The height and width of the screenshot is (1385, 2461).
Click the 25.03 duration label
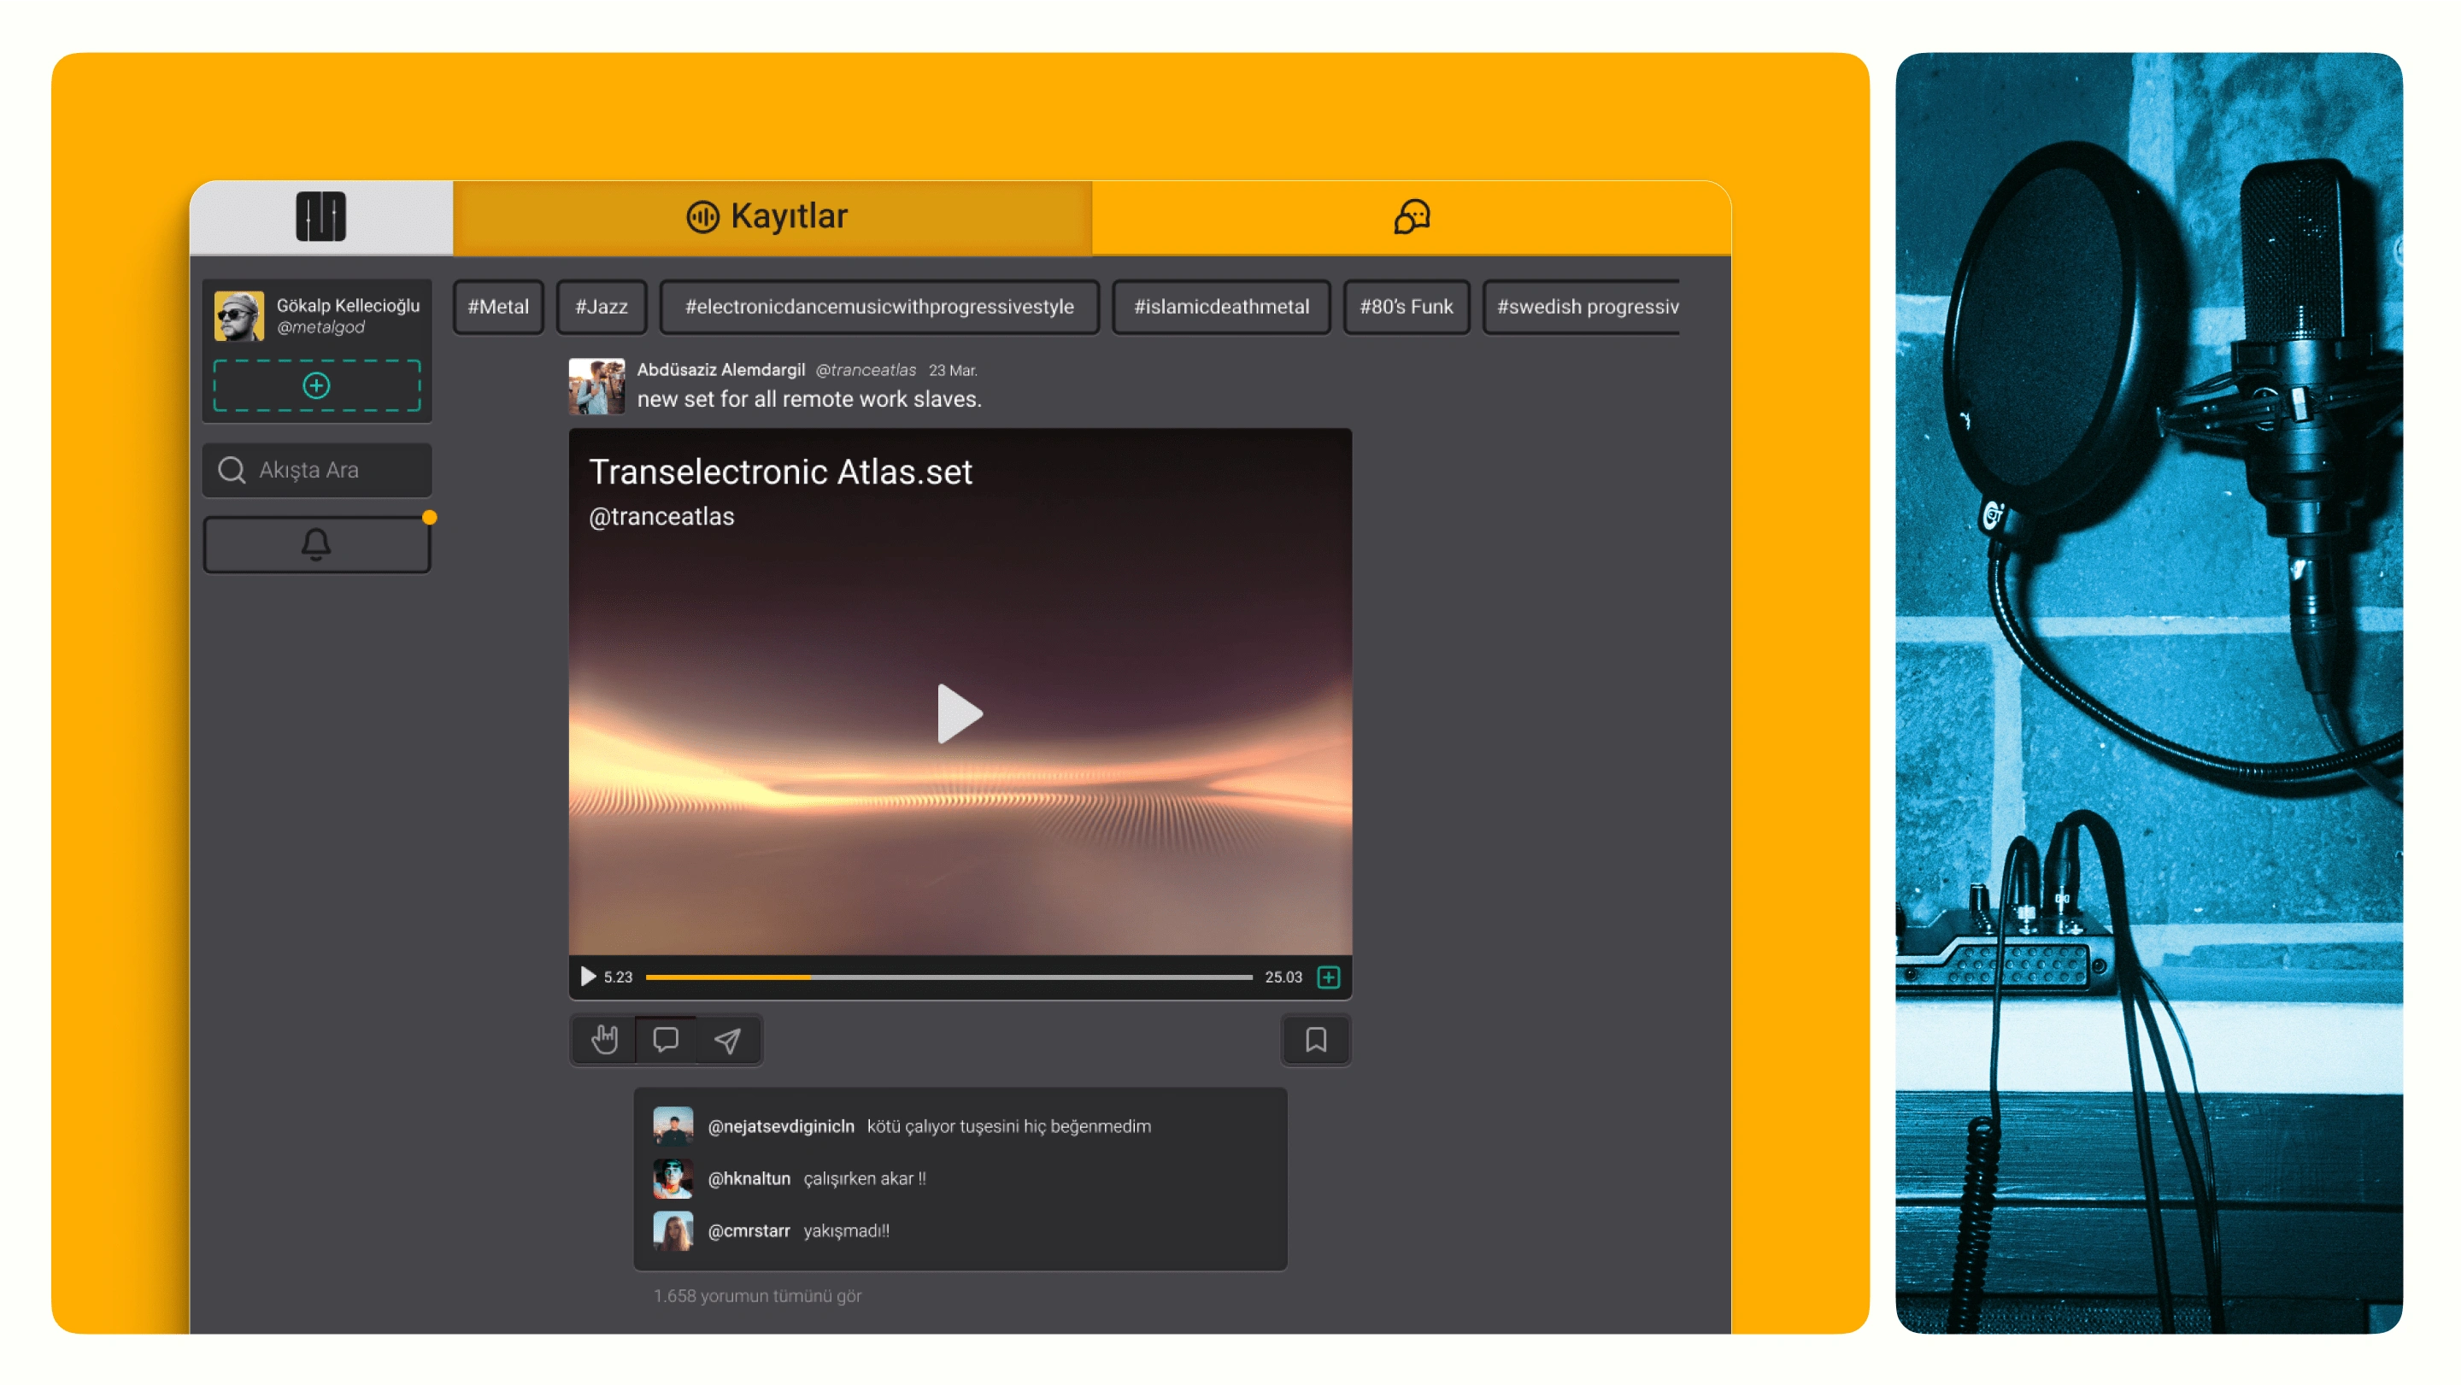[x=1283, y=977]
